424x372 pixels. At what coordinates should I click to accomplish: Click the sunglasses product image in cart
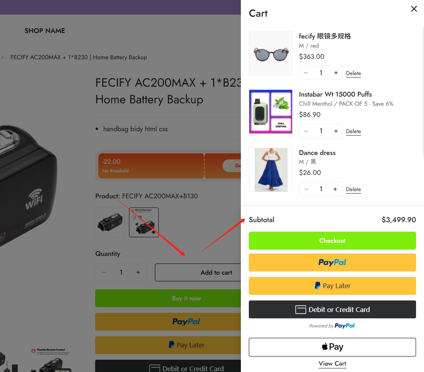pos(271,54)
